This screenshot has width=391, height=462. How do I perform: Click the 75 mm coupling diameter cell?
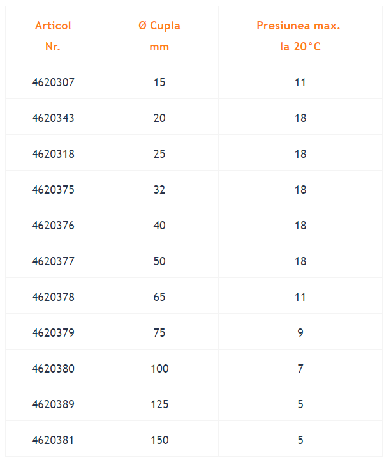159,333
